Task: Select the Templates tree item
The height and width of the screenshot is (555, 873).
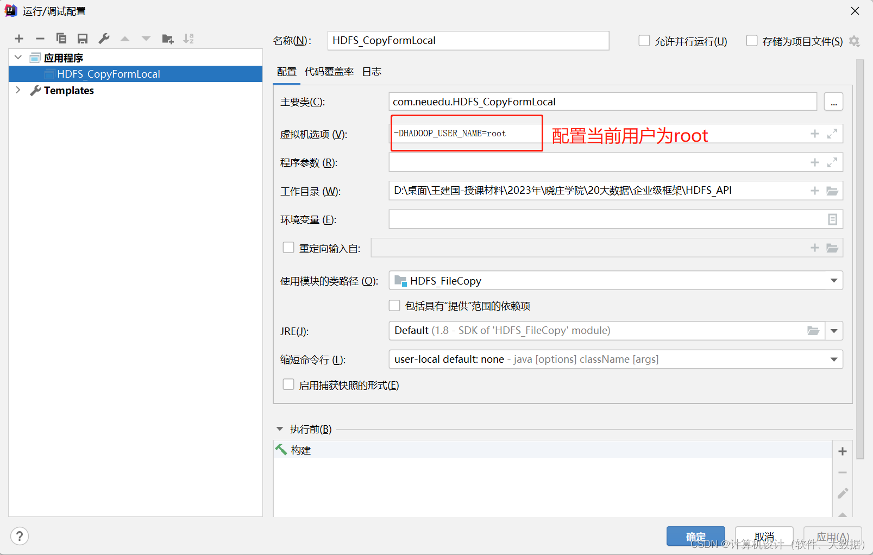Action: coord(69,90)
